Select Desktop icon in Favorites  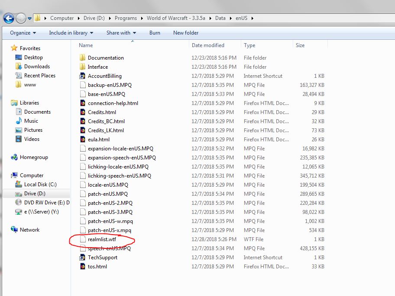point(19,57)
